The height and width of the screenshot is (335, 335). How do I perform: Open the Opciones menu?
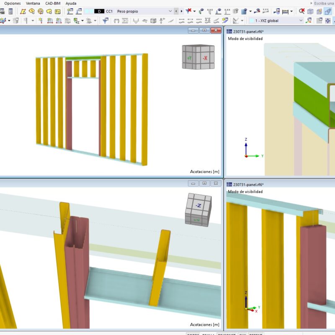pyautogui.click(x=13, y=3)
